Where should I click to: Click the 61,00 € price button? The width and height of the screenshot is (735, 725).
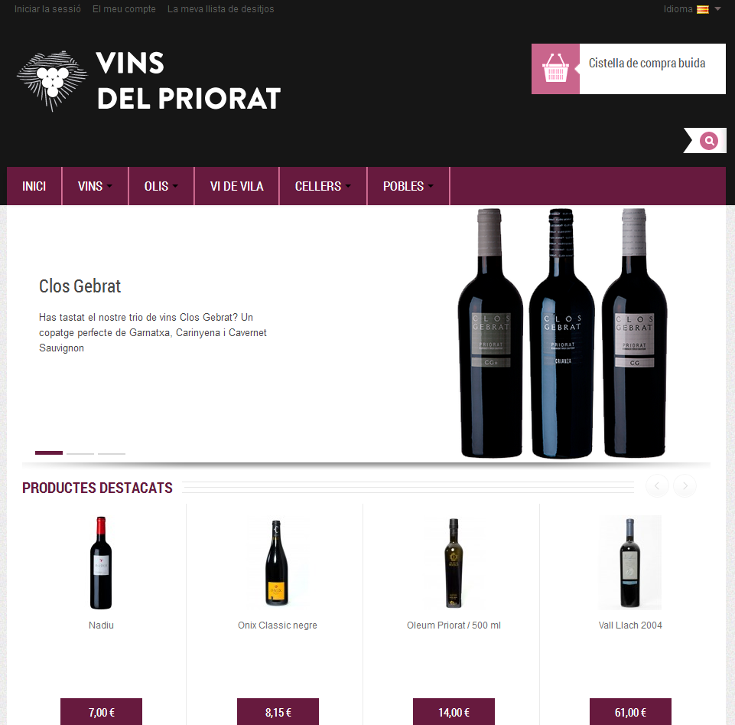(x=630, y=712)
